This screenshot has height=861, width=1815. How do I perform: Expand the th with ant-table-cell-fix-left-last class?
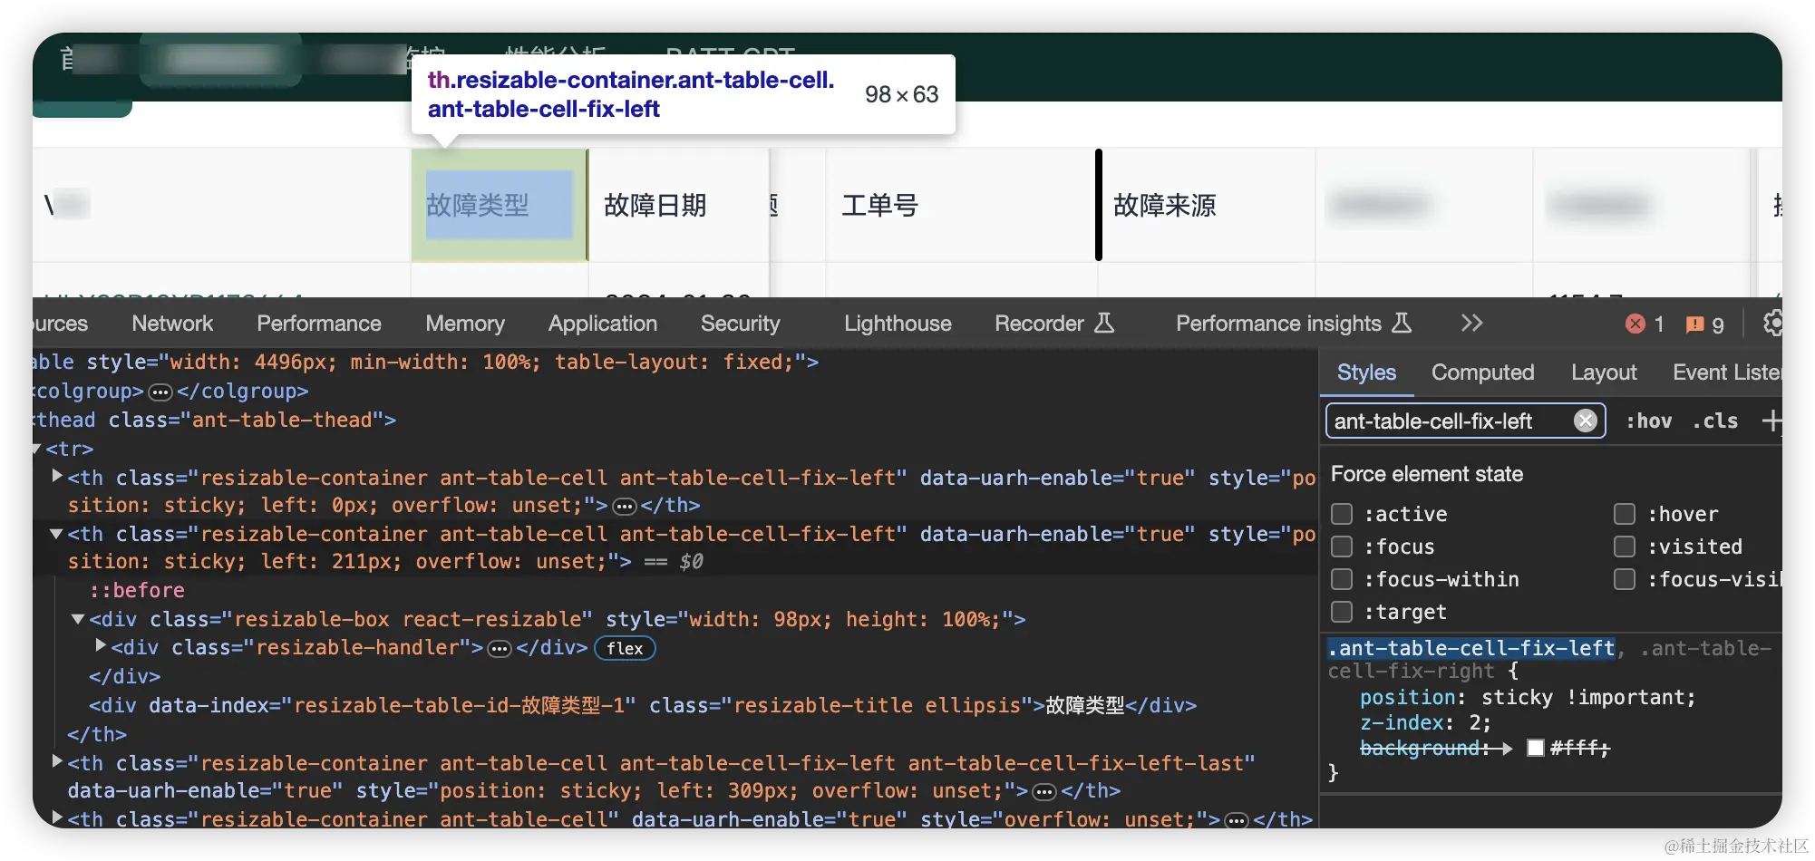point(57,761)
